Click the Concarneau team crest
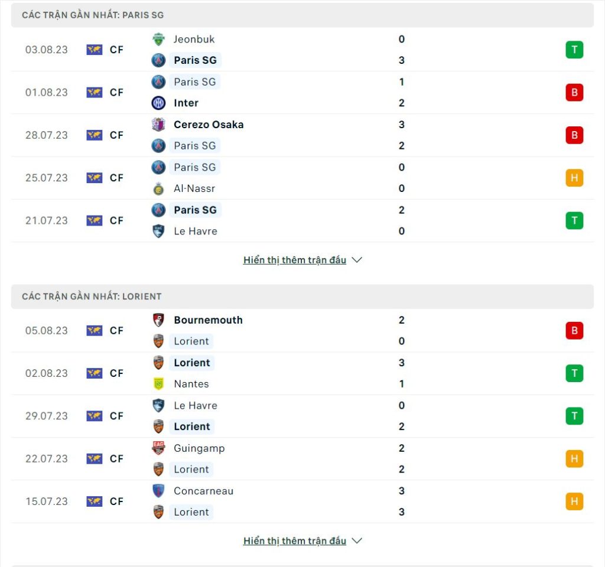The image size is (605, 567). (x=158, y=491)
